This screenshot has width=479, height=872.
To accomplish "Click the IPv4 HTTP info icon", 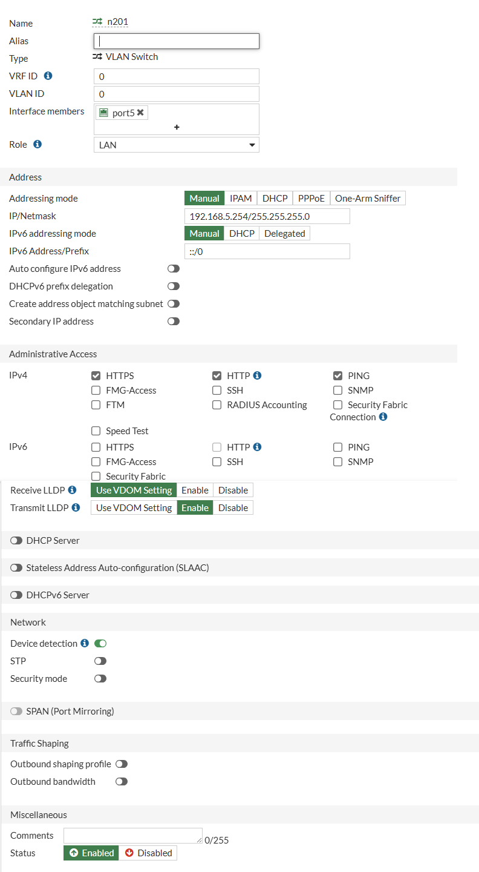I will (257, 375).
